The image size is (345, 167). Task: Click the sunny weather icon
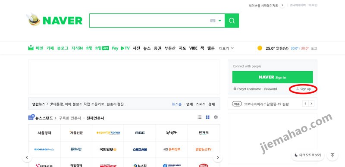(260, 48)
